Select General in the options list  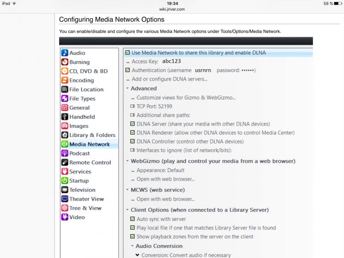79,108
